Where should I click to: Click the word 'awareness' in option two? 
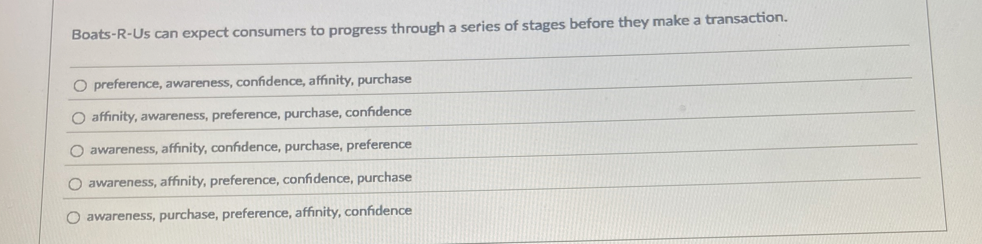(x=173, y=116)
